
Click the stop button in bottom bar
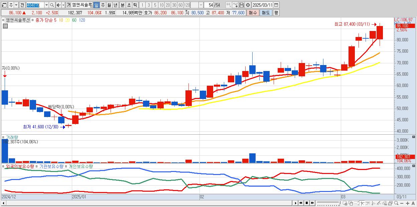tap(307, 203)
